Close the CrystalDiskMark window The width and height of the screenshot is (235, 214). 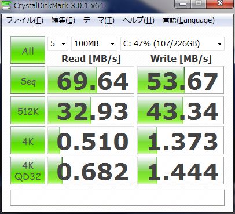220,4
